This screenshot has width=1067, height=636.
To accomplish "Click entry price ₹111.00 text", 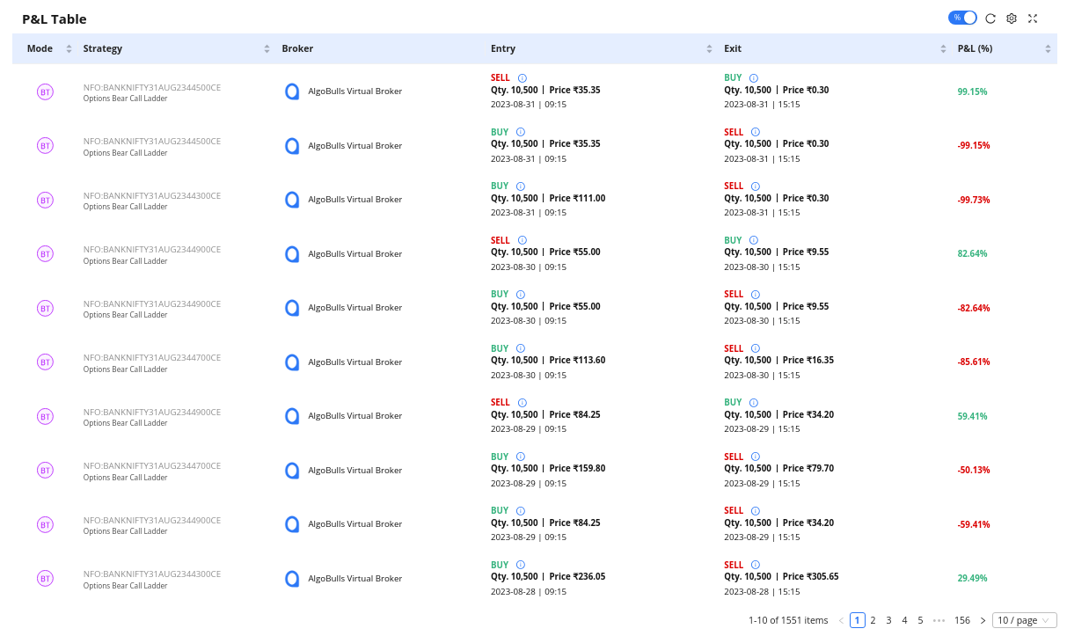I will pyautogui.click(x=577, y=198).
